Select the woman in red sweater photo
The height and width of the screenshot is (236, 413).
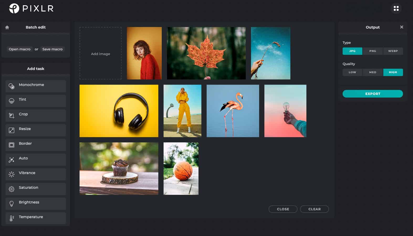point(144,53)
